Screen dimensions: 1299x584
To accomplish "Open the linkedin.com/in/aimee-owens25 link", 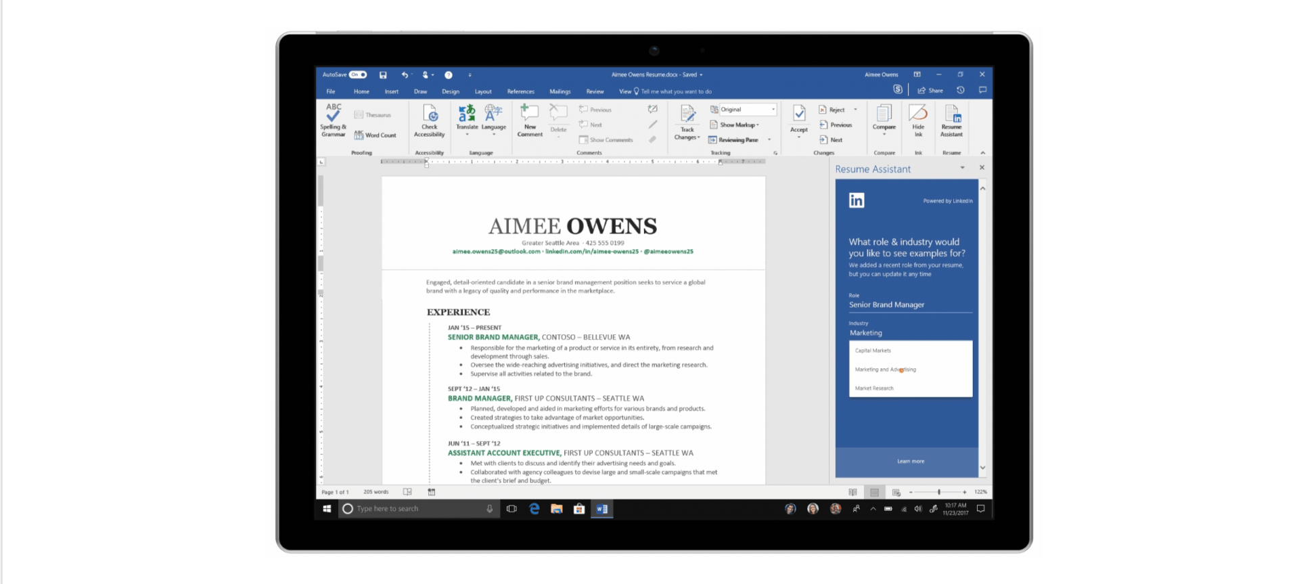I will (x=592, y=252).
